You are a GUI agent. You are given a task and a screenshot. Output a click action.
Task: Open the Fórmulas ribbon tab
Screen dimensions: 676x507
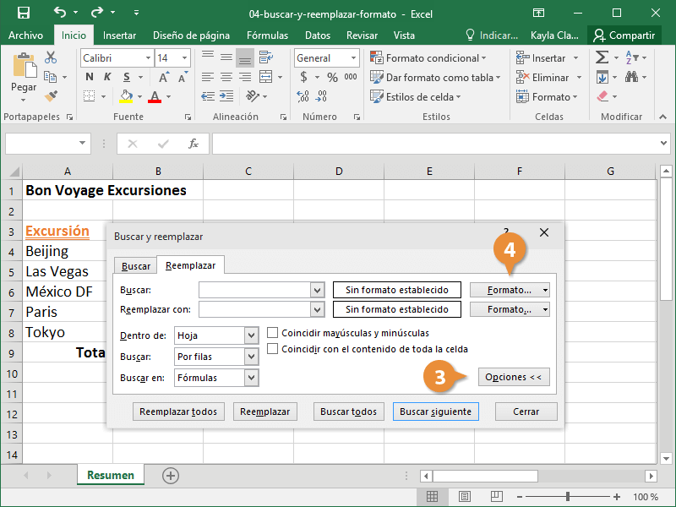tap(267, 35)
